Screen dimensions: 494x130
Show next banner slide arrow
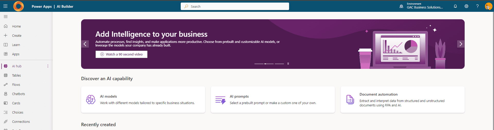(x=461, y=44)
